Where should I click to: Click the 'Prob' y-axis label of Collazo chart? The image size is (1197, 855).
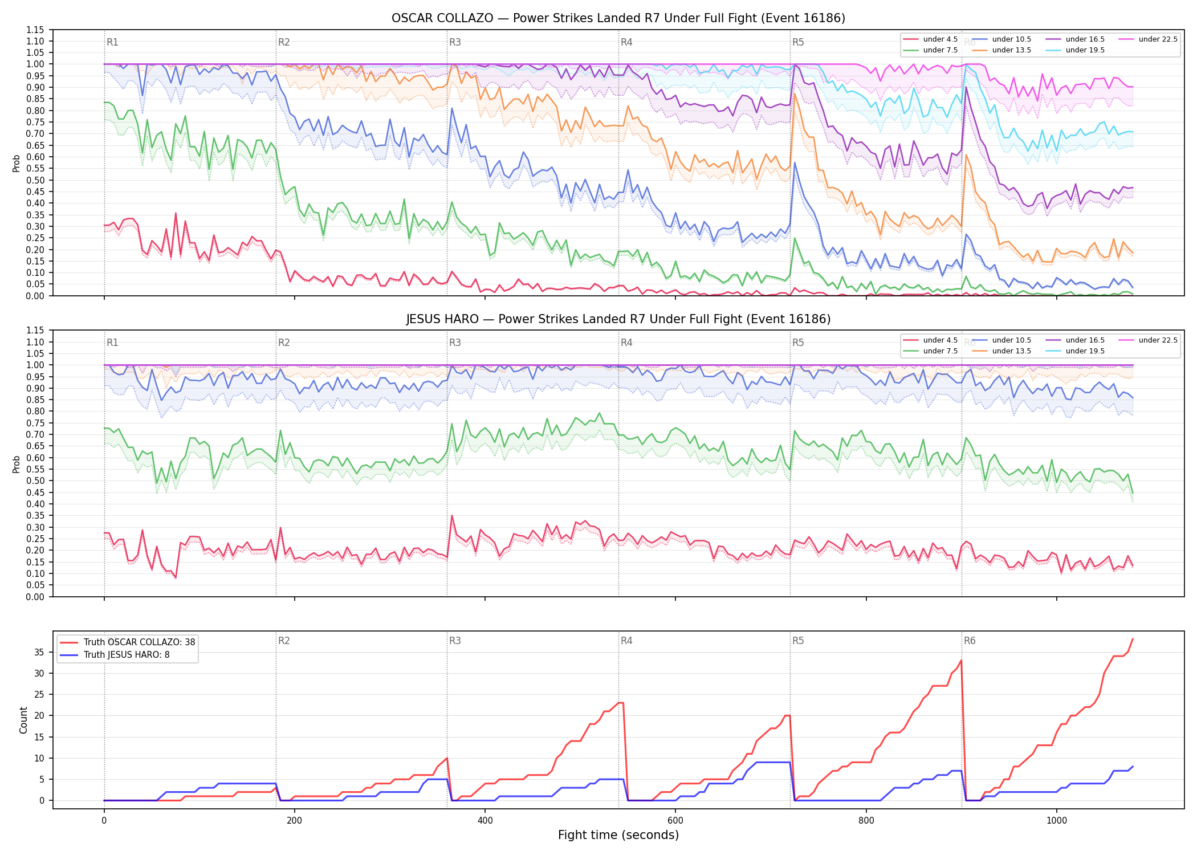[x=17, y=163]
